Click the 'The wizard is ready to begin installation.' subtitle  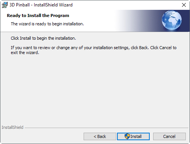[47, 24]
